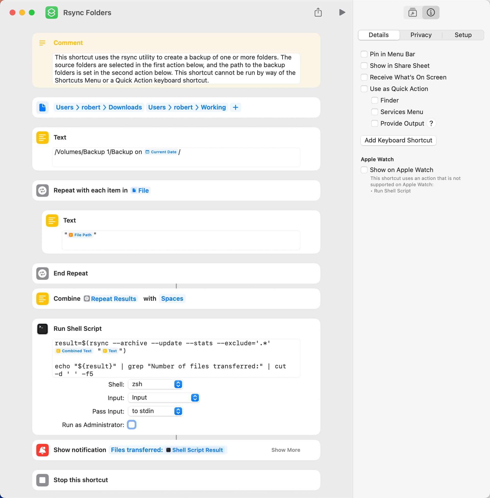Click the Rsync Folders shortcut app icon
Image resolution: width=490 pixels, height=498 pixels.
(x=52, y=13)
